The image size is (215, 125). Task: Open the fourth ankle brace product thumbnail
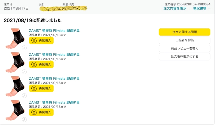15,110
